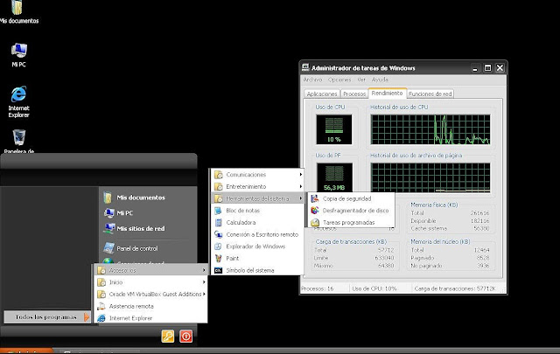
Task: Launch Internet Explorer from programs list
Action: click(150, 318)
